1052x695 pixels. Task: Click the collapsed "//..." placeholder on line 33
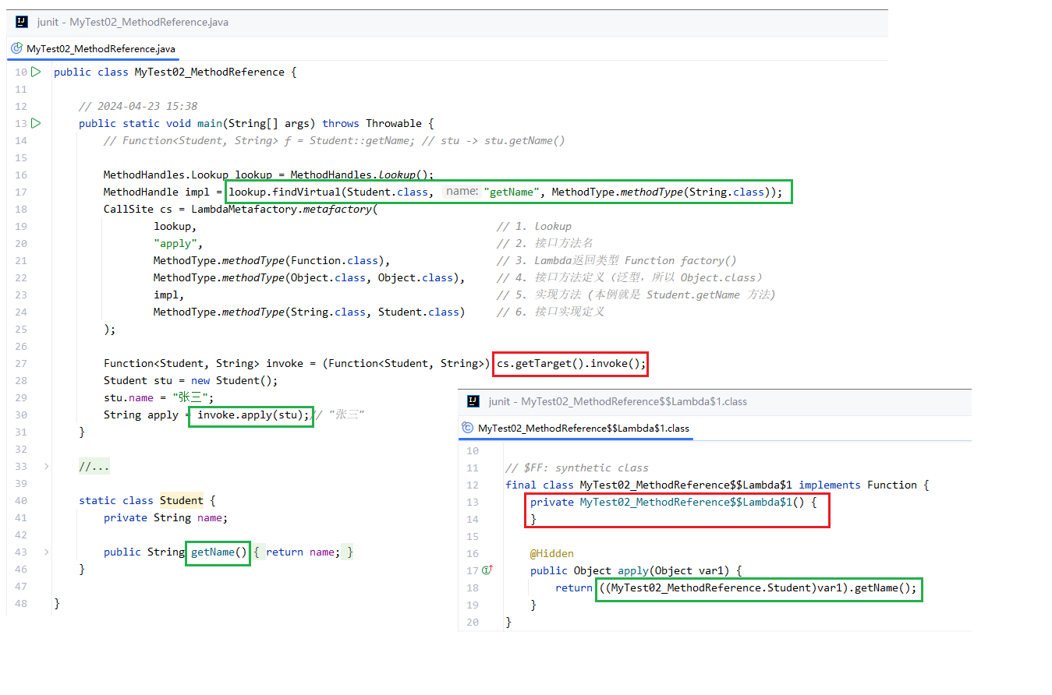click(94, 466)
